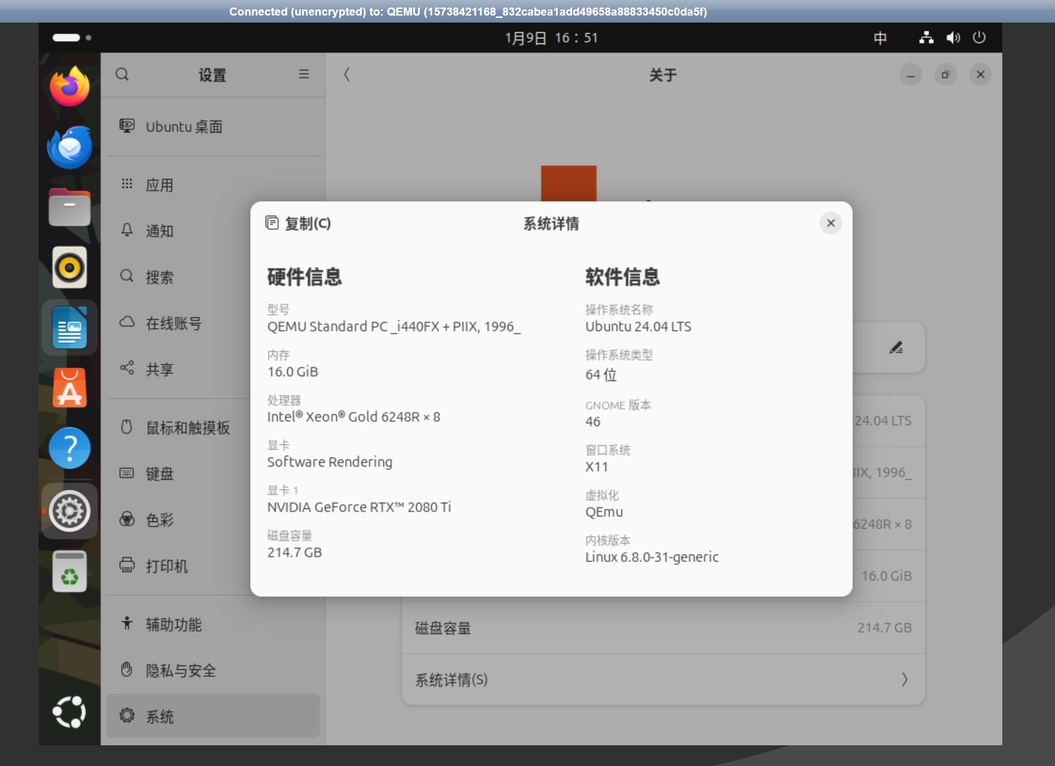The width and height of the screenshot is (1055, 766).
Task: Open the 应用 settings section
Action: click(159, 185)
